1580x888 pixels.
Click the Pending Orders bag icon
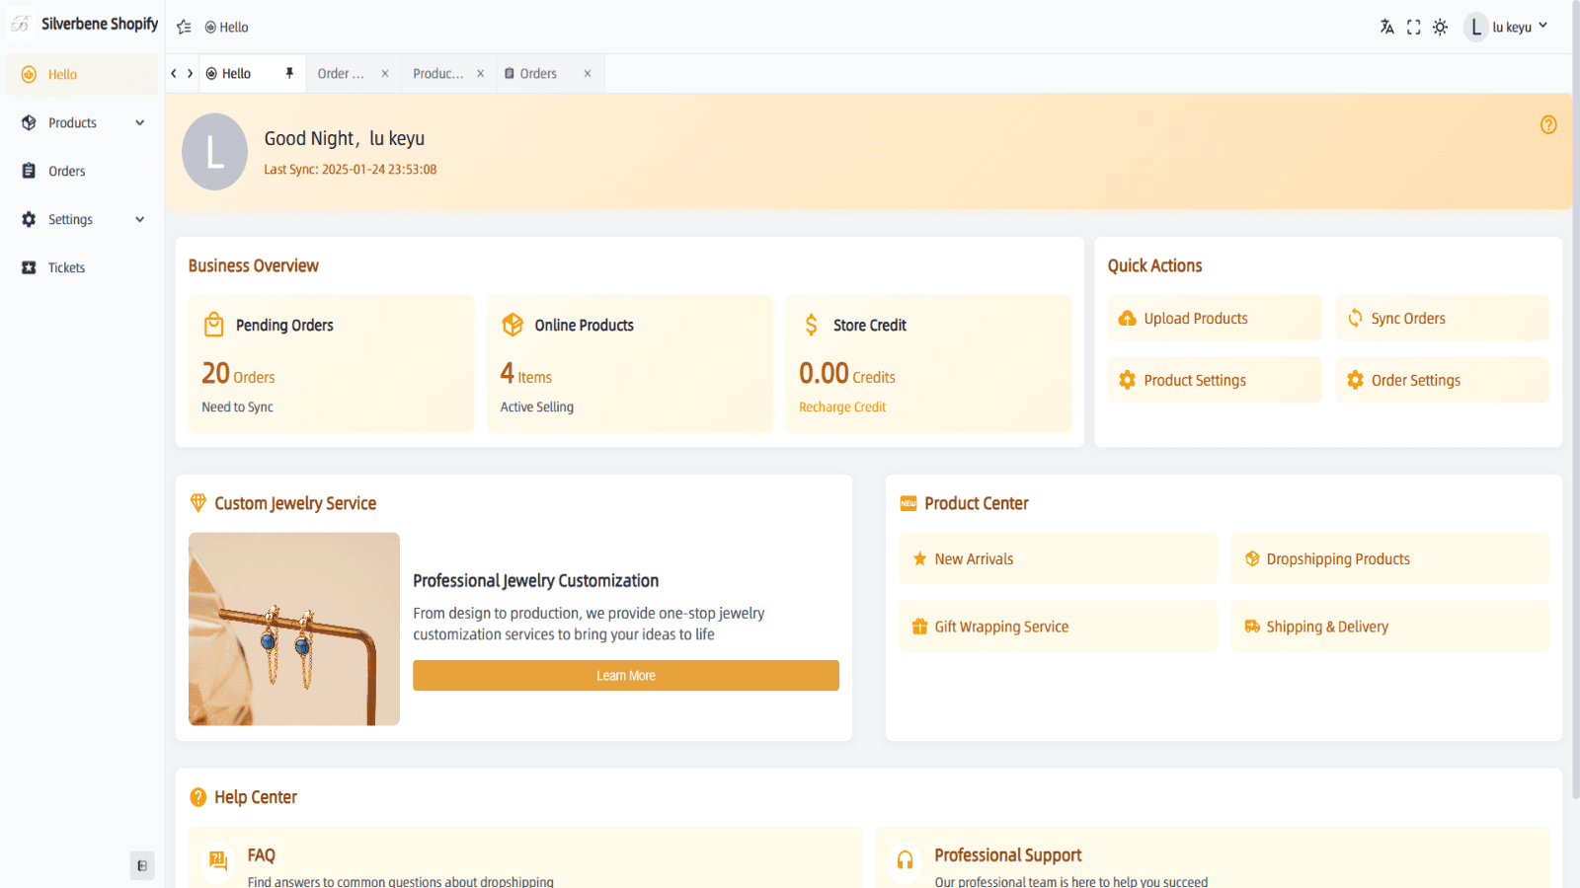(x=213, y=325)
